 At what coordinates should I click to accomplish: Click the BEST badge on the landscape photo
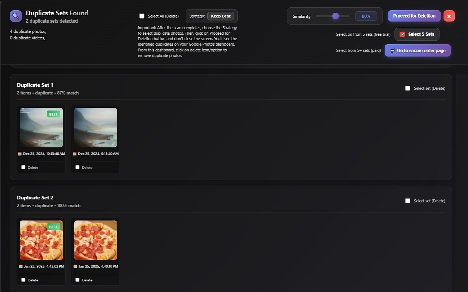53,114
